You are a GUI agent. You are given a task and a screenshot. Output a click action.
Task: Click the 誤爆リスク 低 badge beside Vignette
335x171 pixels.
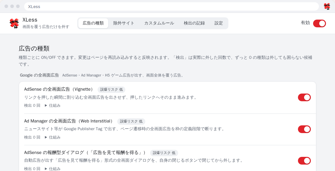tap(111, 90)
